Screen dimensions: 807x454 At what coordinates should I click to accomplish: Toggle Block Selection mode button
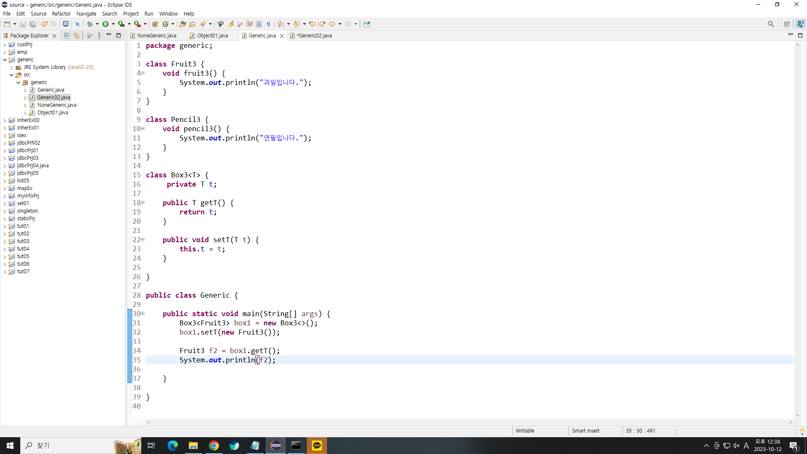(259, 24)
